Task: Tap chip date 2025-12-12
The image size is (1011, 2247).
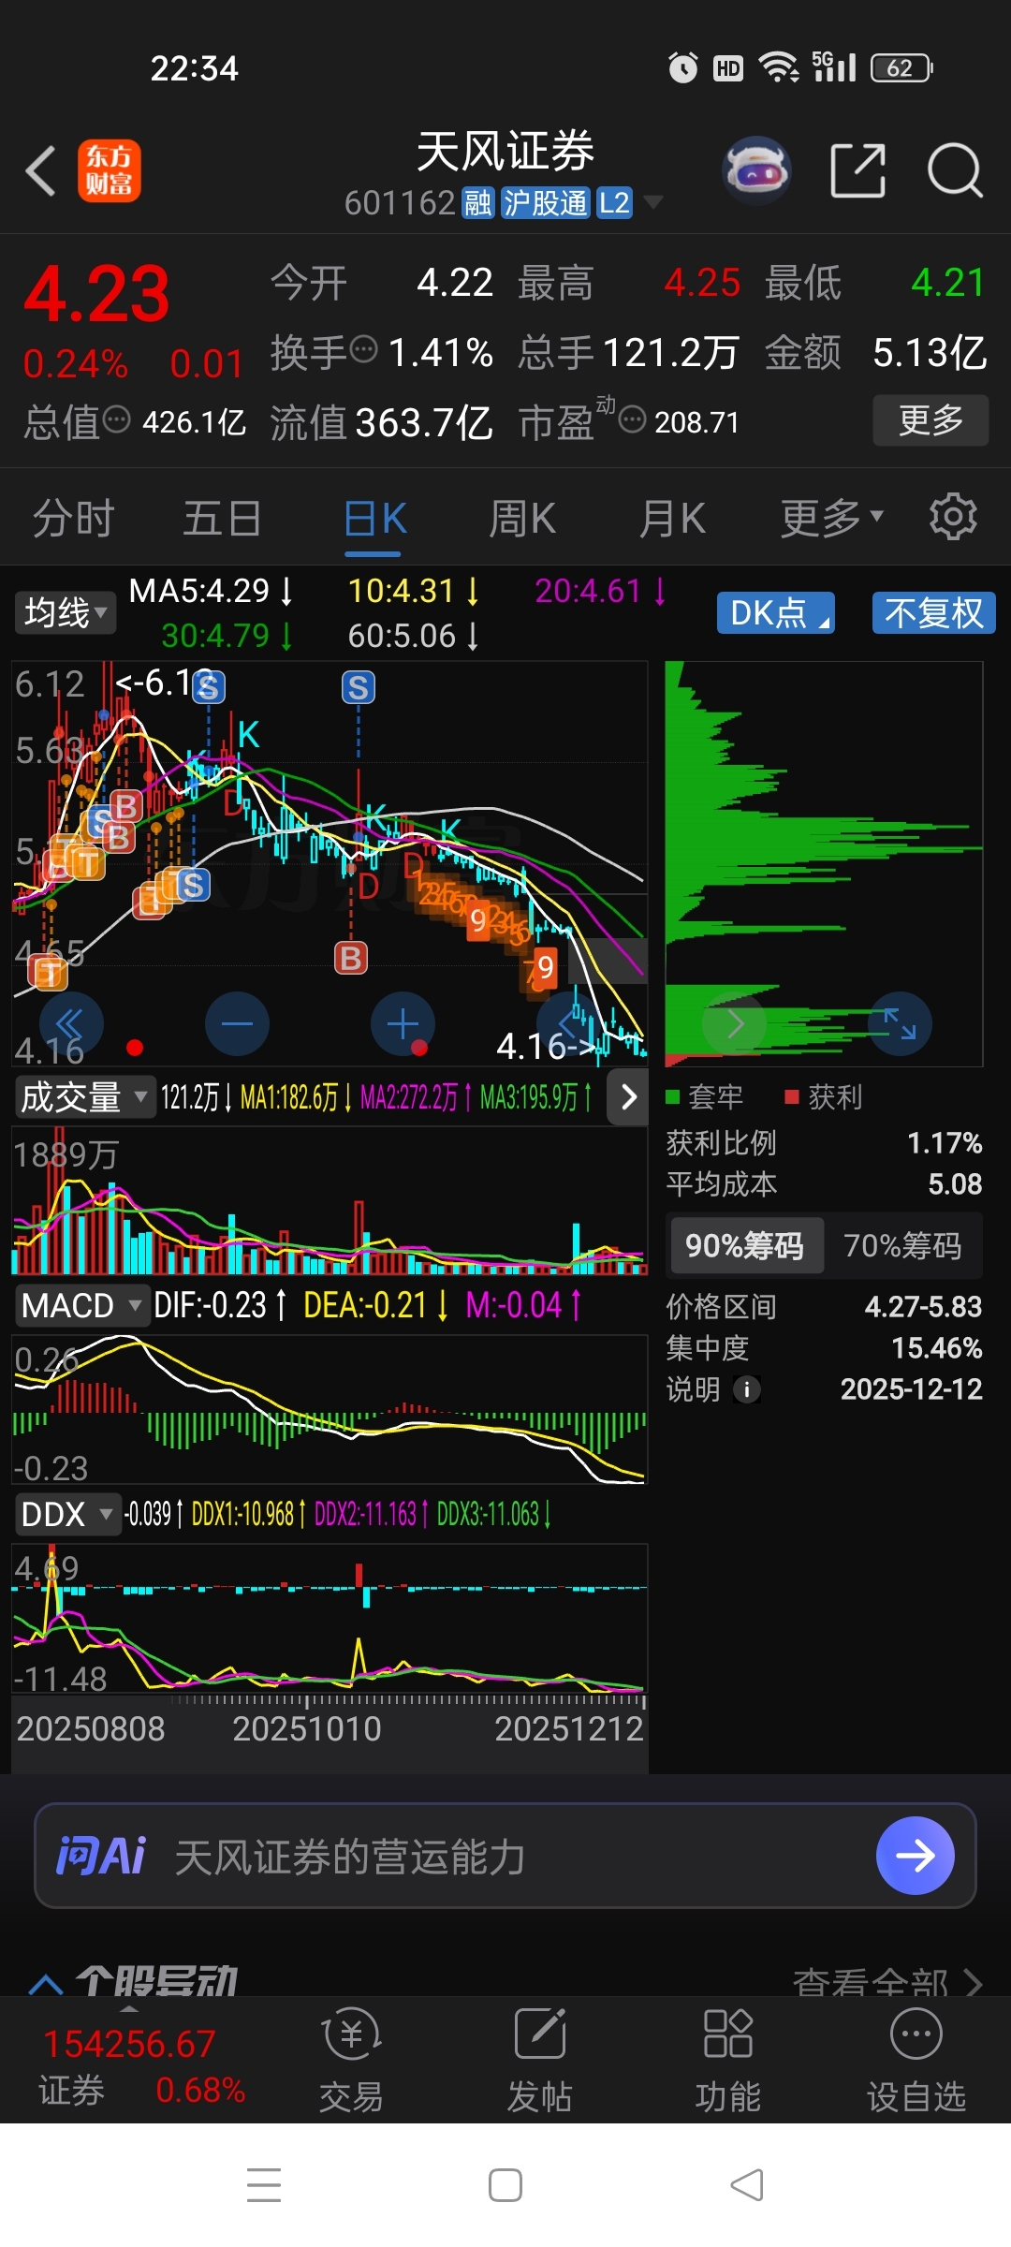Action: pyautogui.click(x=911, y=1389)
